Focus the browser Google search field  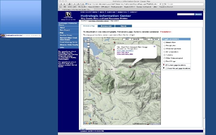point(184,4)
